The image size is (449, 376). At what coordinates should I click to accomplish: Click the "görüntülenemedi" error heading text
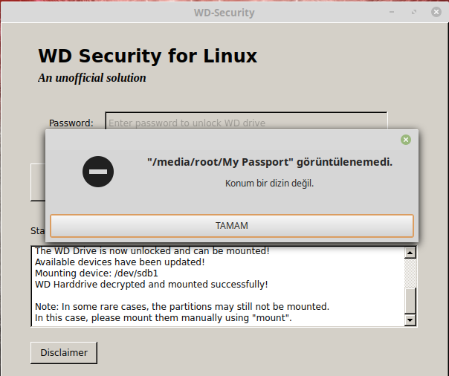[344, 162]
